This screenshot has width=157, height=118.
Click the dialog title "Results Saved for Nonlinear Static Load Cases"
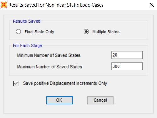click(x=56, y=5)
